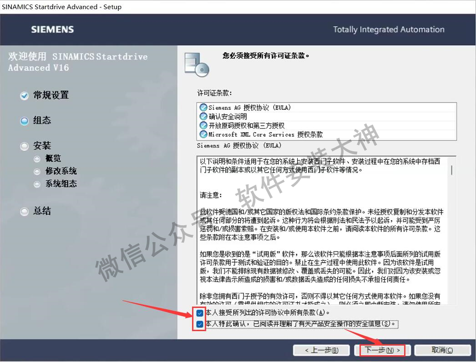Click grey status bullet next to 修改系统
Screen dimensions: 476x362
(x=37, y=171)
